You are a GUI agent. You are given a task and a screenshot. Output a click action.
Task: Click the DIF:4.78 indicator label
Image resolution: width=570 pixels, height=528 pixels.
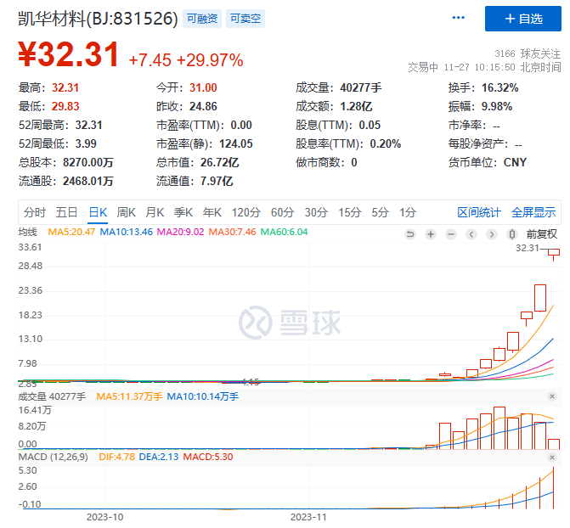click(116, 457)
